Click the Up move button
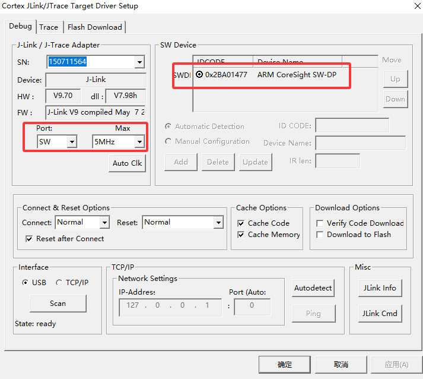Viewport: 423px width, 379px height. click(395, 79)
